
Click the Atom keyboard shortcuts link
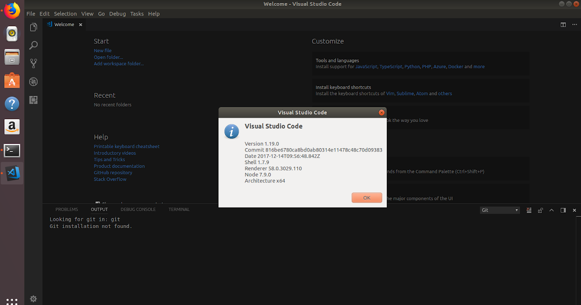(422, 93)
